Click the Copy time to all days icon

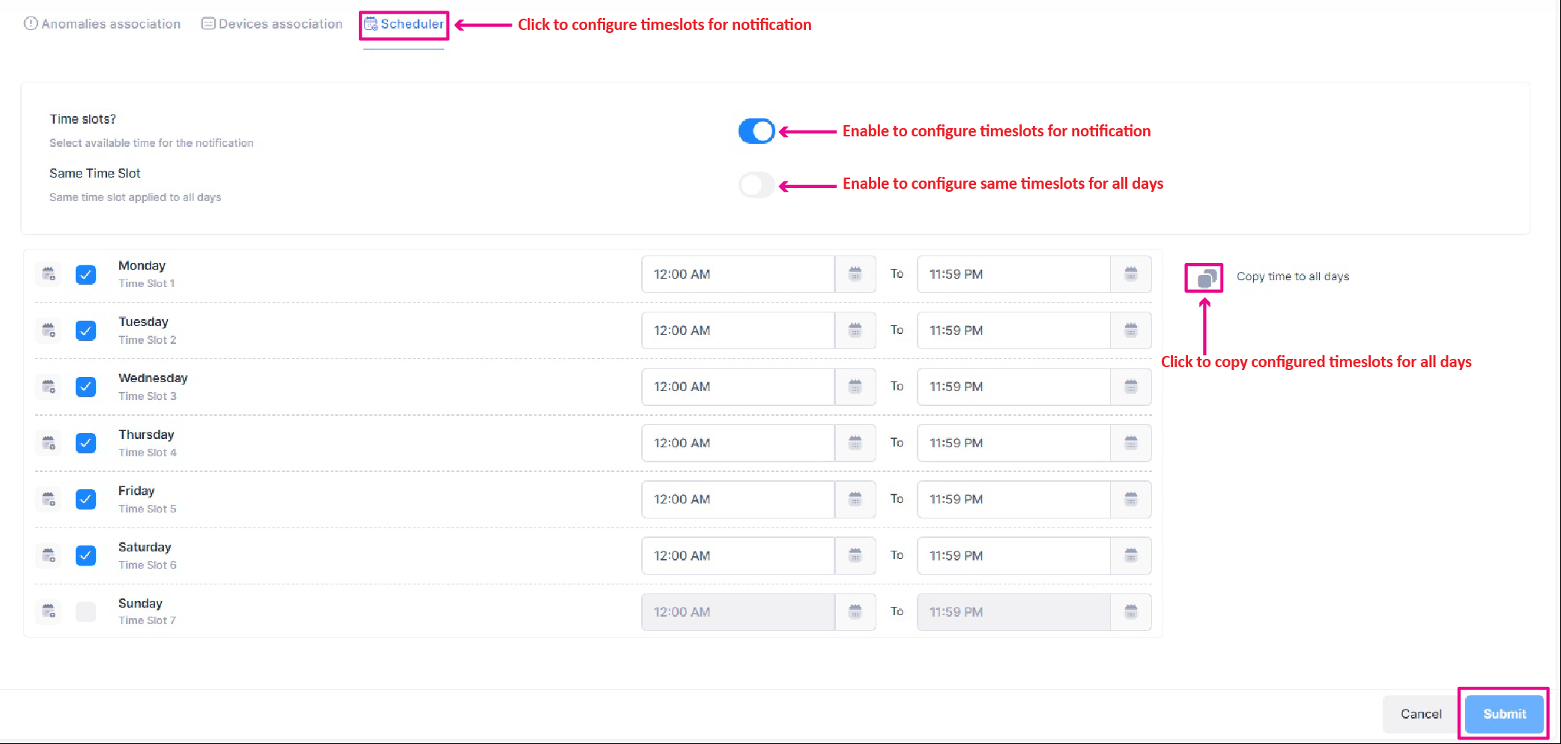pyautogui.click(x=1204, y=278)
